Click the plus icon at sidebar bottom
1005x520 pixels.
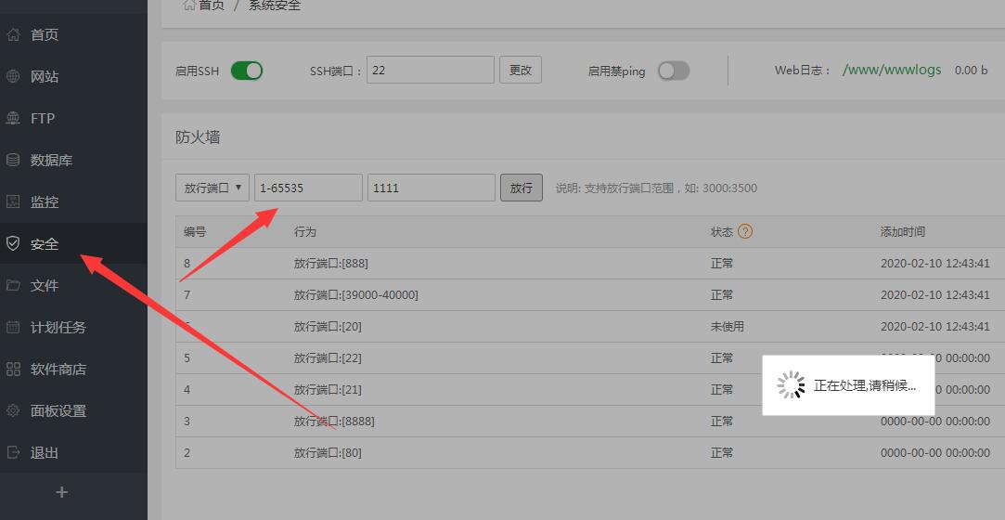(62, 492)
